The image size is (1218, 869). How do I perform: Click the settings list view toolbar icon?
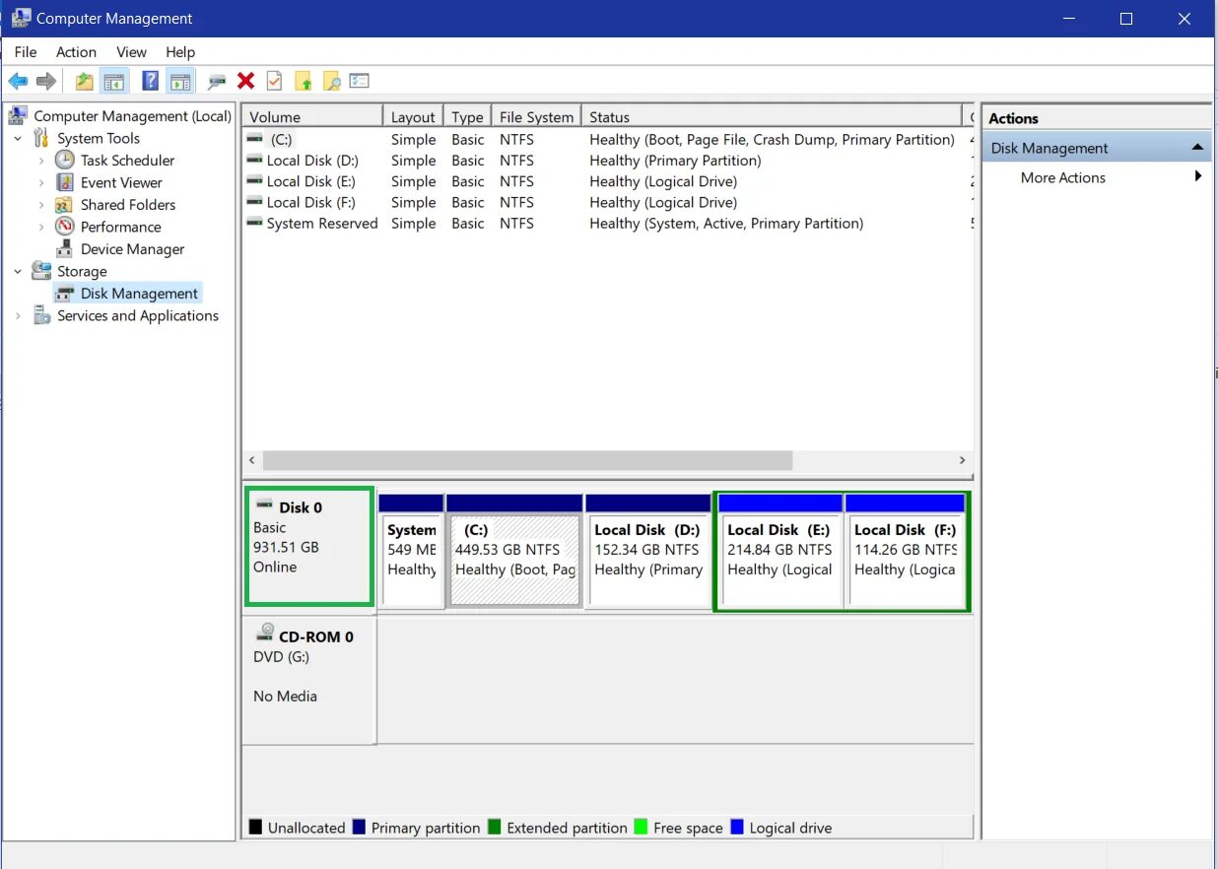[360, 81]
